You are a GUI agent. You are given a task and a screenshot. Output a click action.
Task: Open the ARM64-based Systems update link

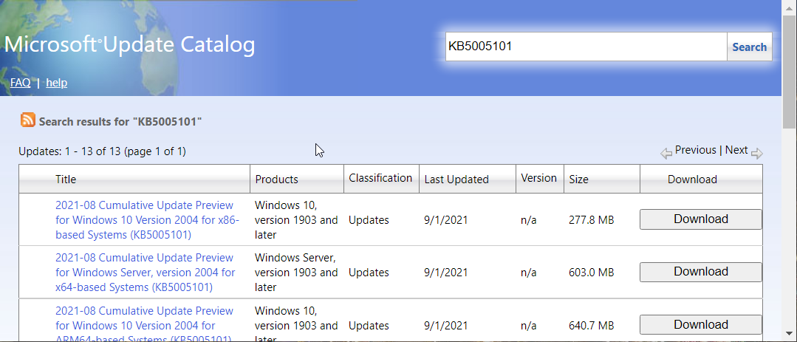point(144,325)
